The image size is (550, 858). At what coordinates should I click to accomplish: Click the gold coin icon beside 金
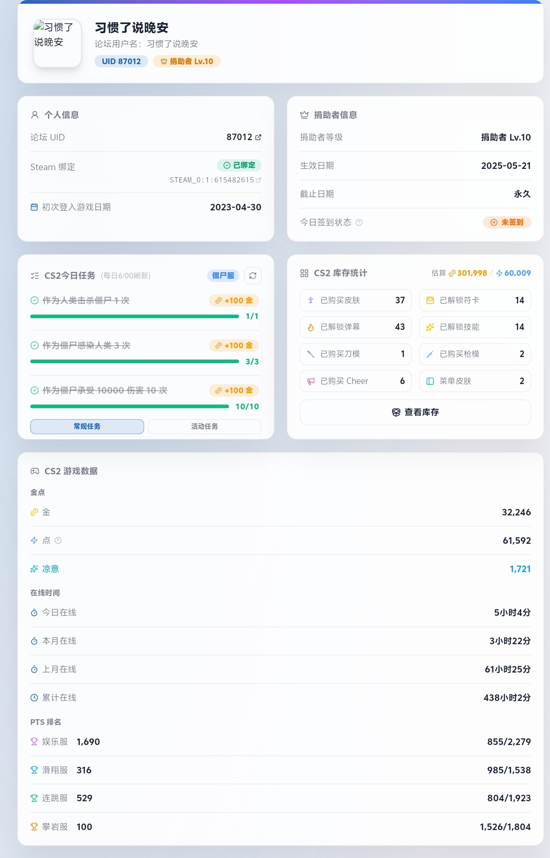(34, 512)
